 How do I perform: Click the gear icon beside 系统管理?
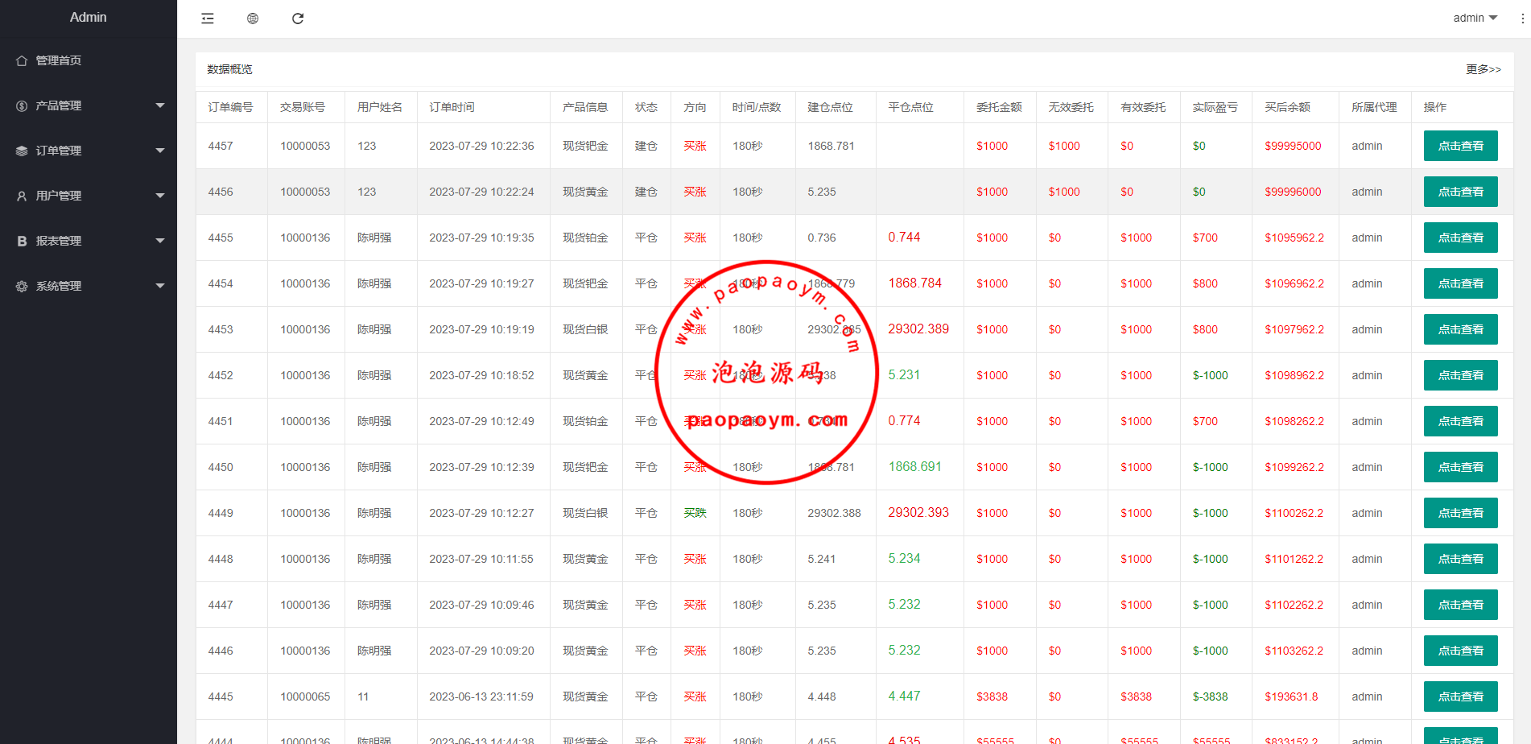pyautogui.click(x=22, y=287)
